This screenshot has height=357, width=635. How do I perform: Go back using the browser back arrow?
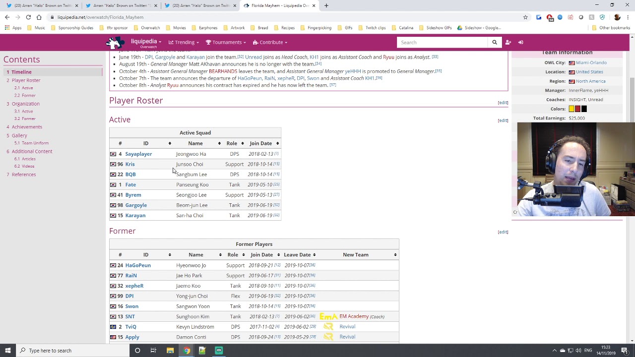pos(7,17)
